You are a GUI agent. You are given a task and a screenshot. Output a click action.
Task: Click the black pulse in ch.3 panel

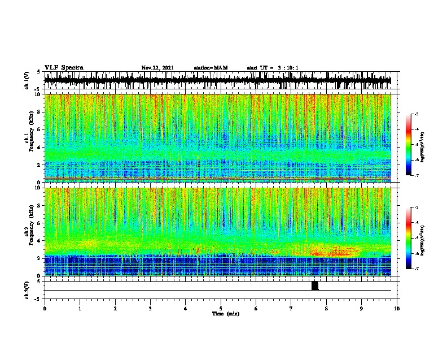tap(315, 286)
